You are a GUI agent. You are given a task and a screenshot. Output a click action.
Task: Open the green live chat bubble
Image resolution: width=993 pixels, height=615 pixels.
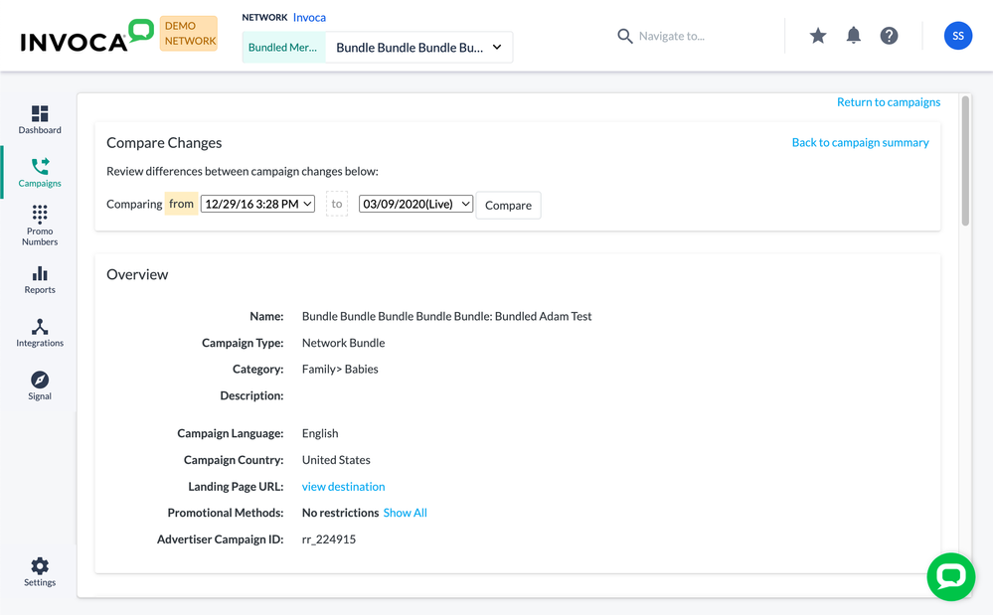[951, 577]
